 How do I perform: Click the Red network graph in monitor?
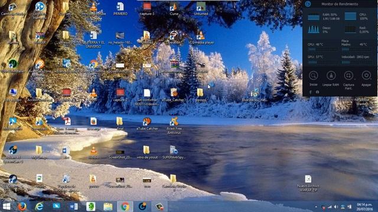pos(350,29)
